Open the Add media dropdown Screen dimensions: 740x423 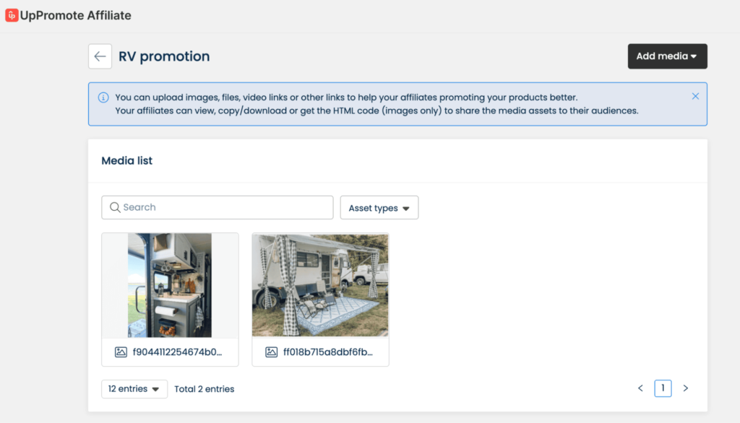click(x=667, y=56)
